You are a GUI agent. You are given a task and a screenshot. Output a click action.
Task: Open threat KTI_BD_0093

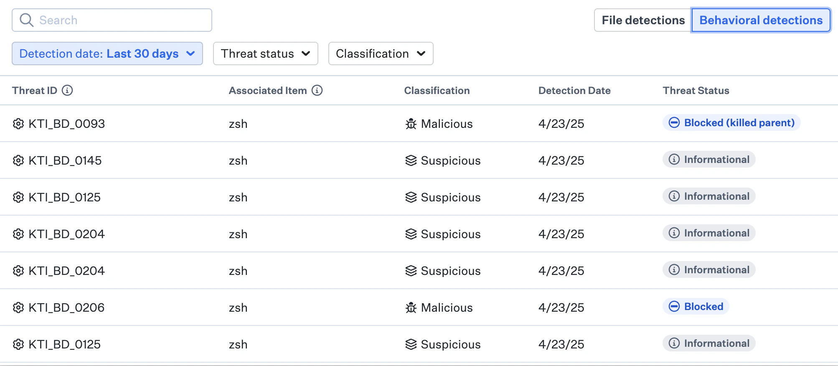(x=67, y=124)
